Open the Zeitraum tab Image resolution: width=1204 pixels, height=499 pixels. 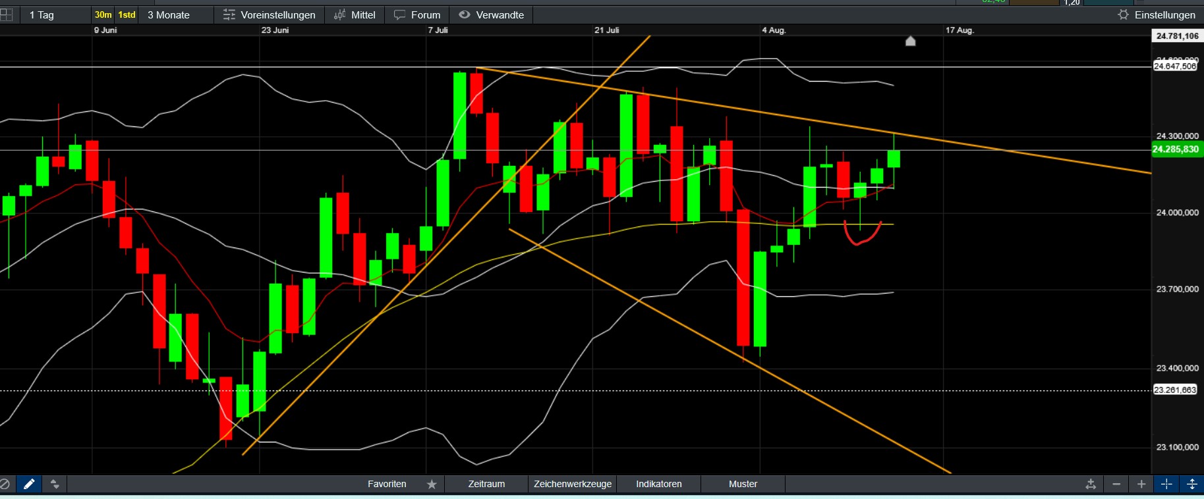pyautogui.click(x=486, y=484)
